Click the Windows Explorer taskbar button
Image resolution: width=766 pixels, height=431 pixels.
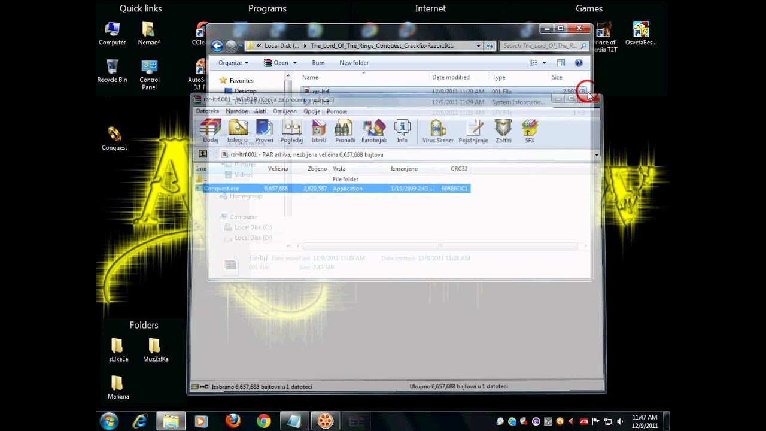click(171, 421)
